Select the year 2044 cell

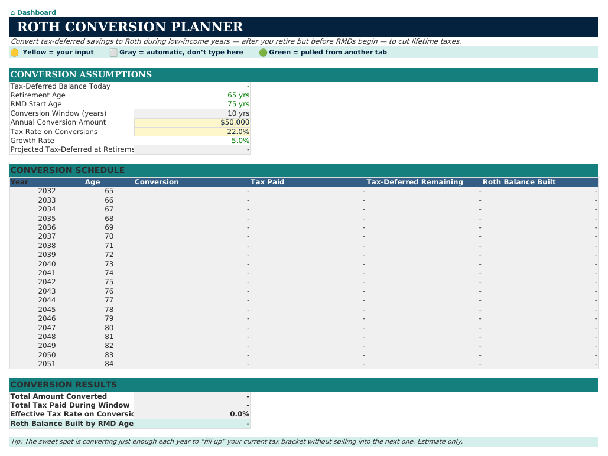[47, 300]
